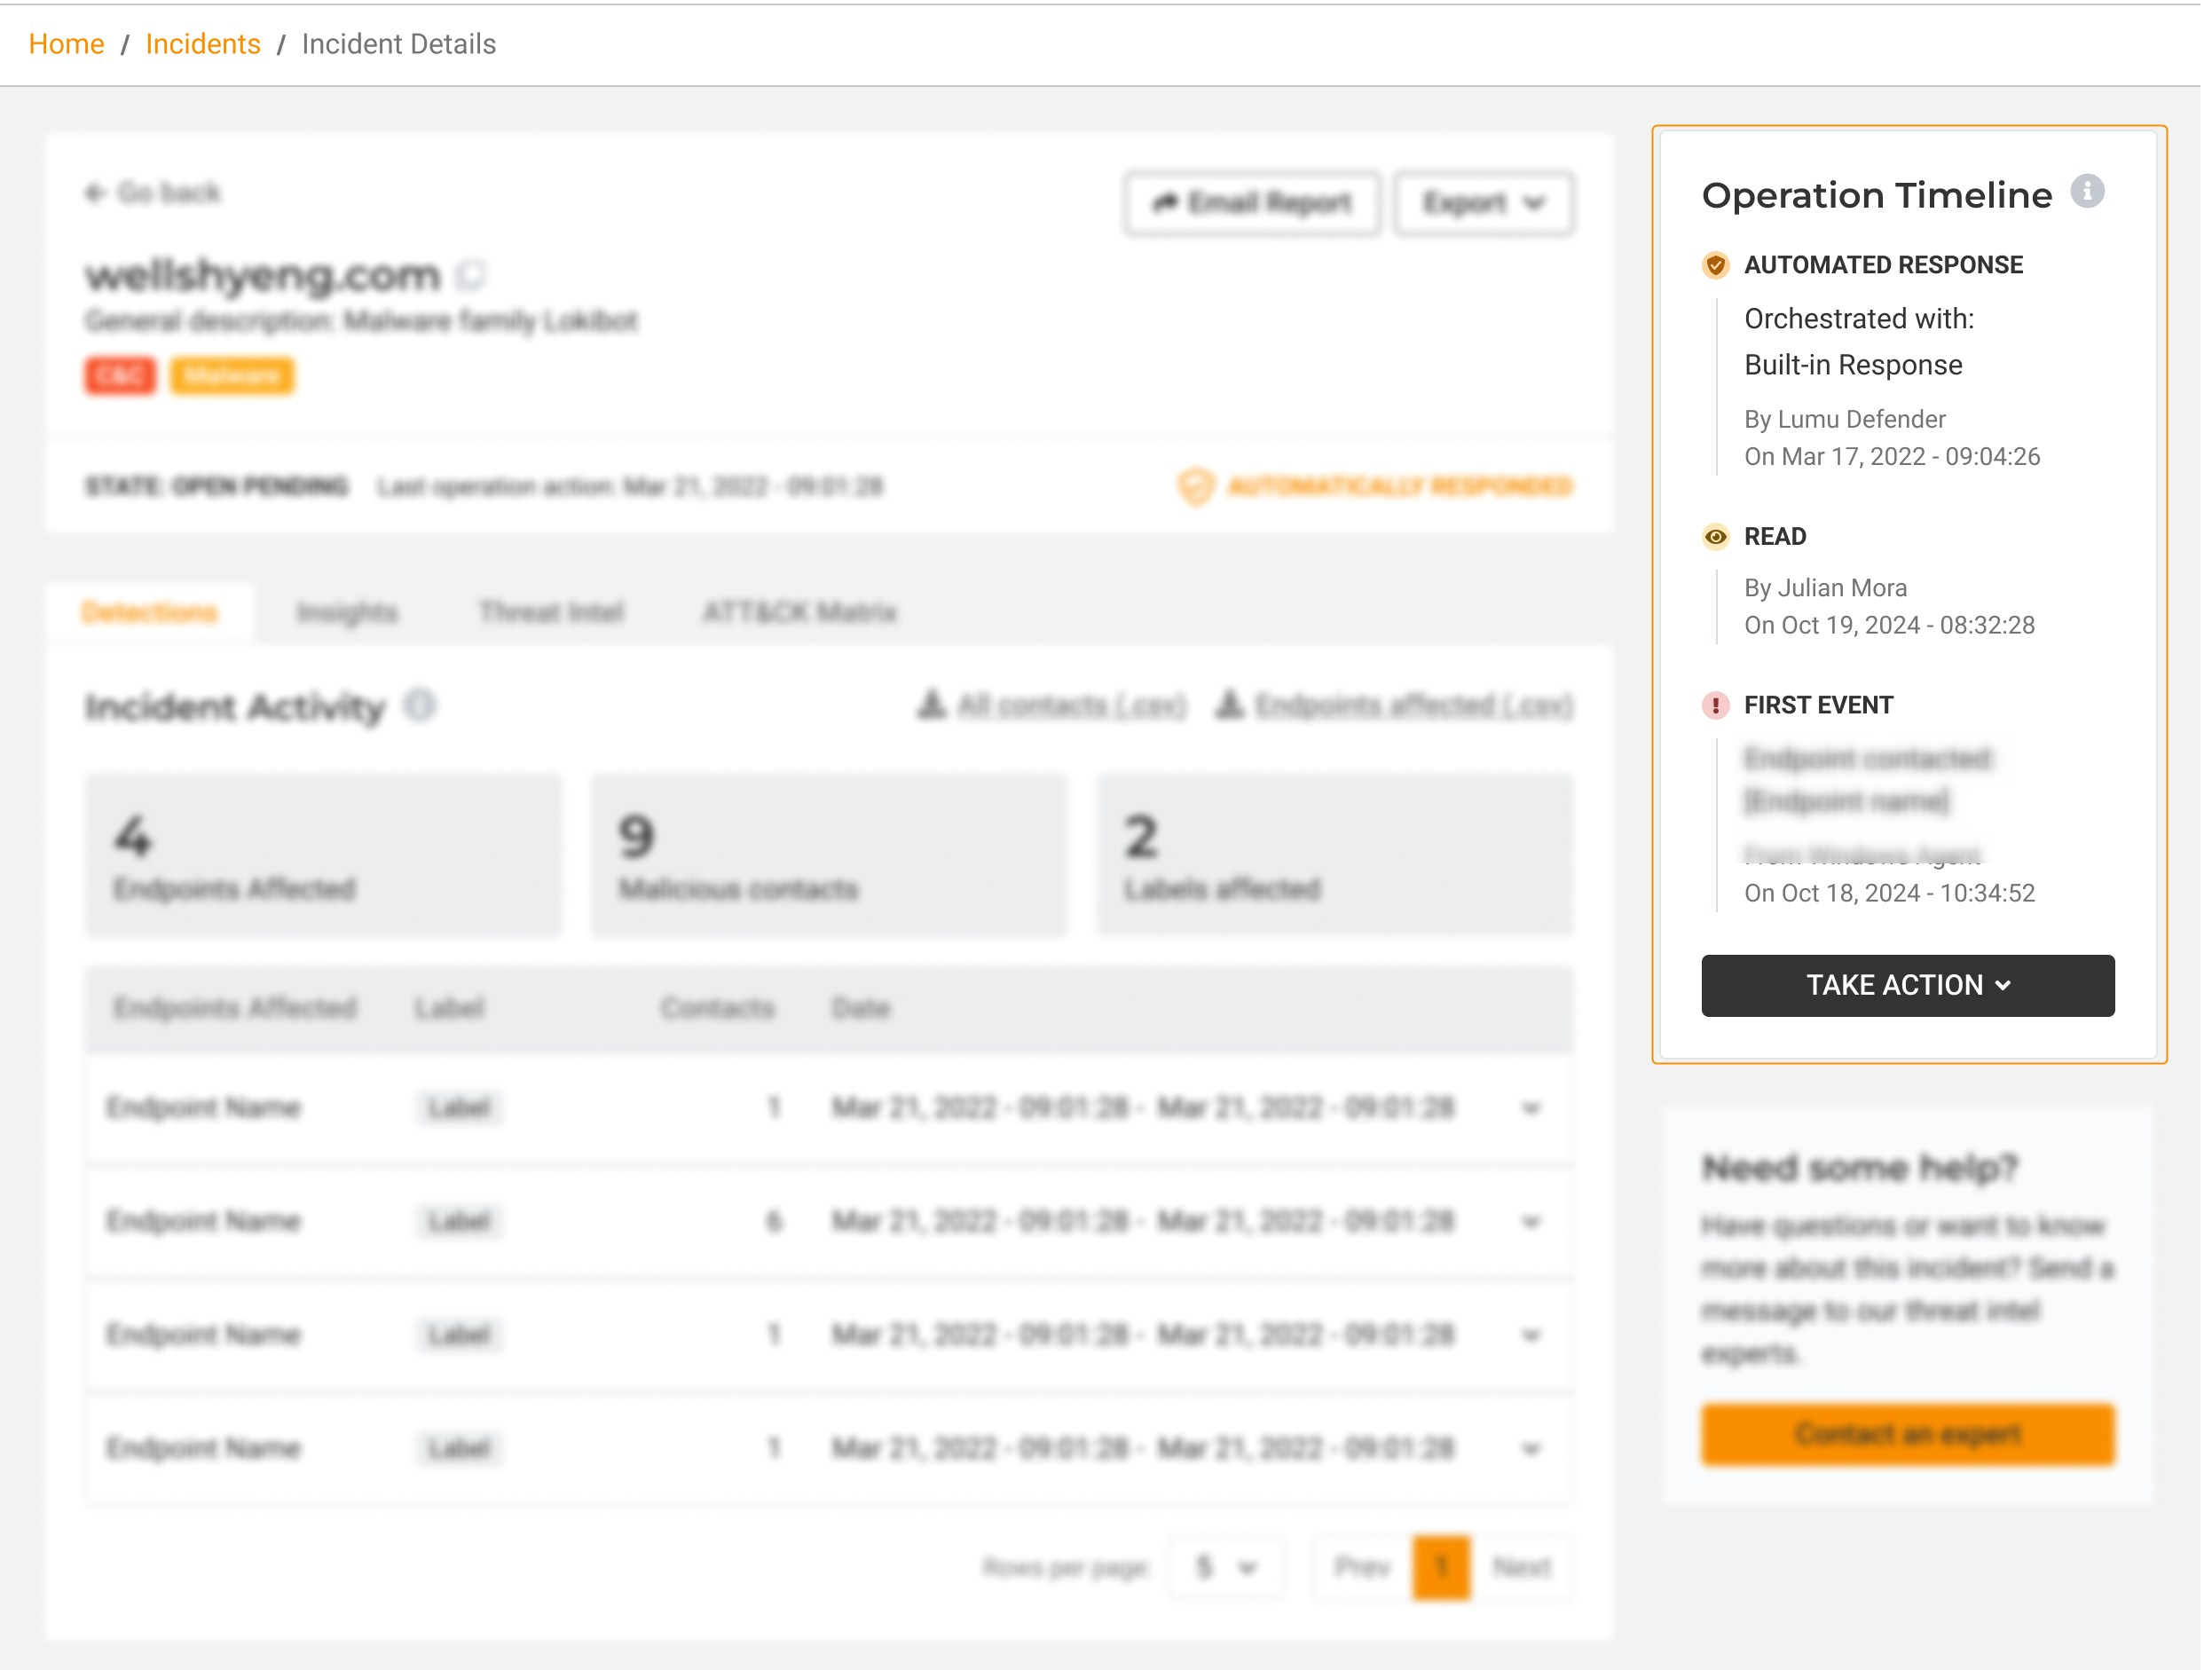Open the Threat Intel tab
The height and width of the screenshot is (1670, 2212).
click(x=551, y=612)
